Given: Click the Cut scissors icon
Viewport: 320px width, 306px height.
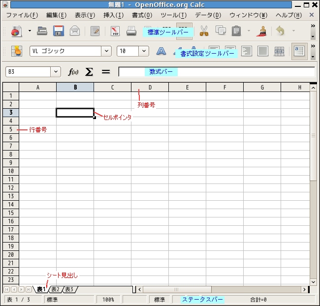Looking at the screenshot, I should pyautogui.click(x=204, y=31).
